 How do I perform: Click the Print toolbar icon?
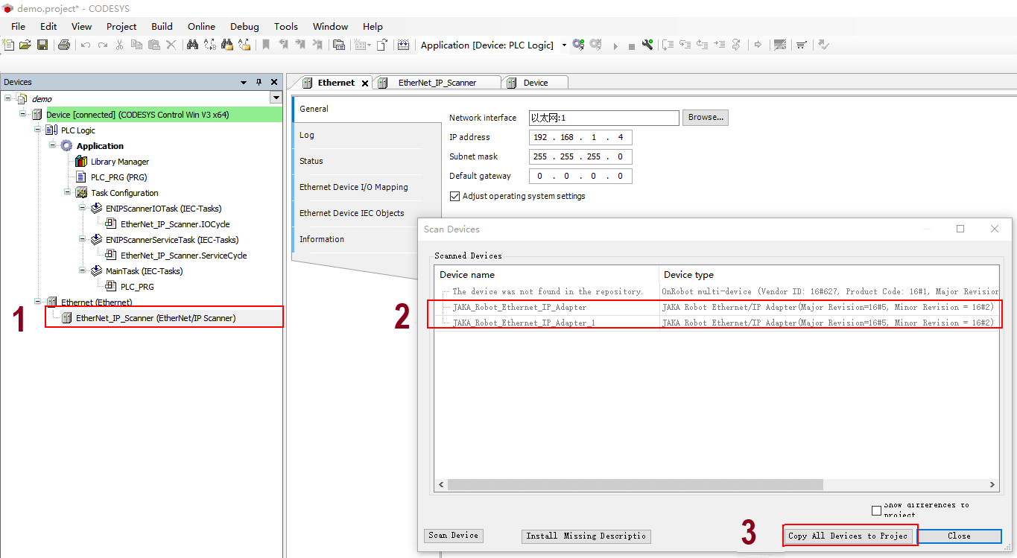(x=64, y=45)
